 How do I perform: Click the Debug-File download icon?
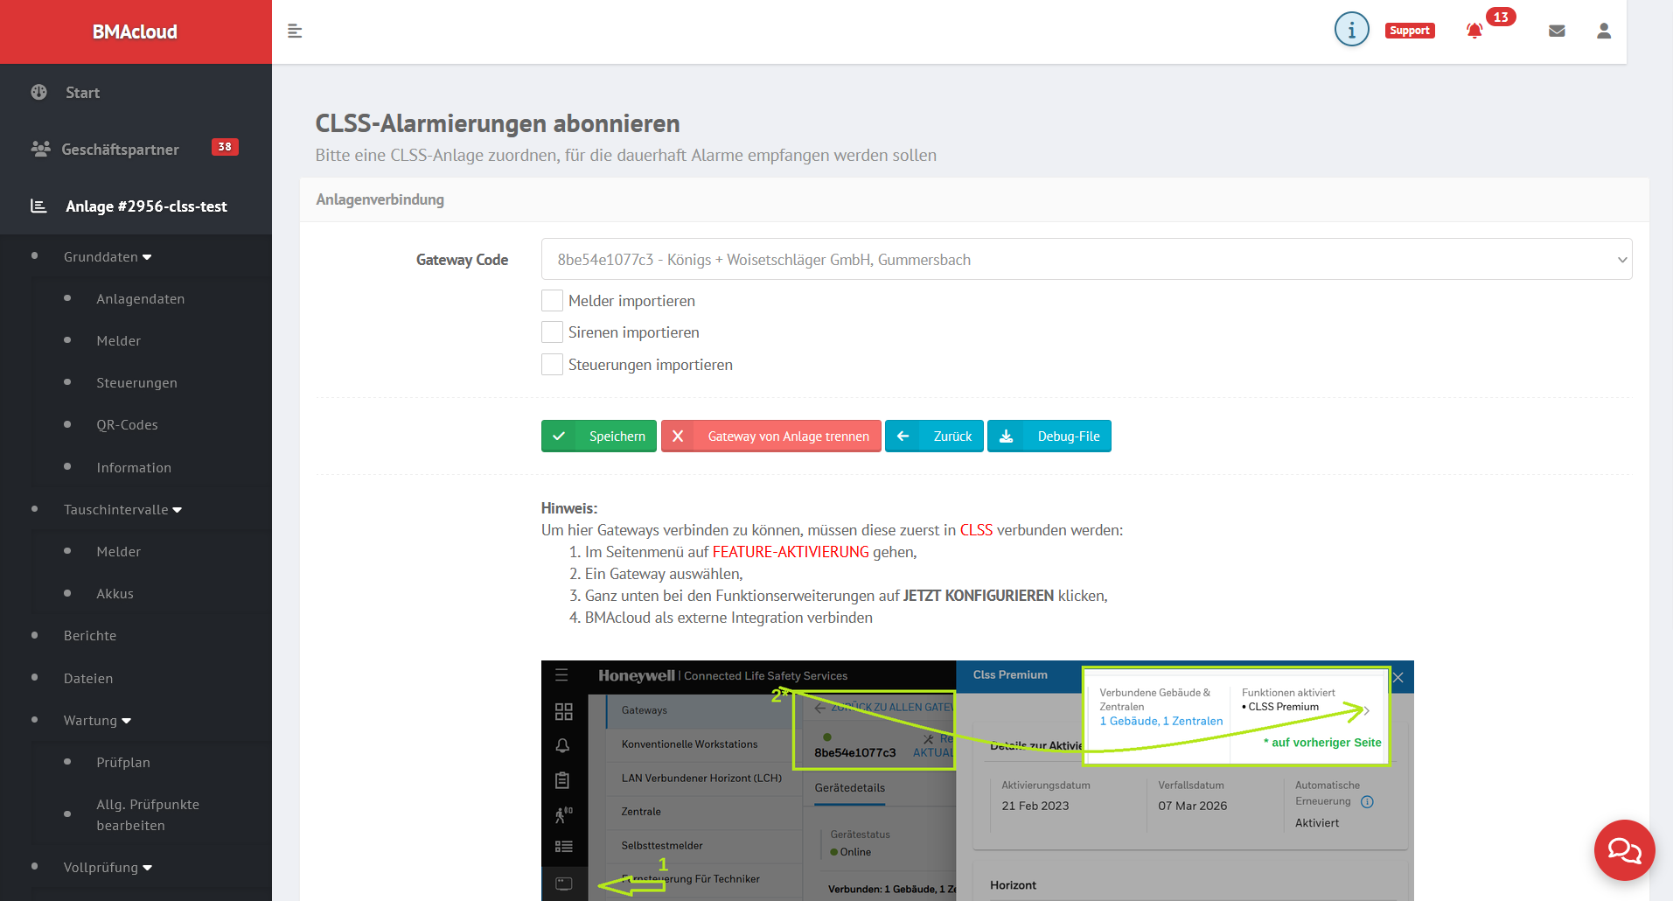coord(1007,437)
